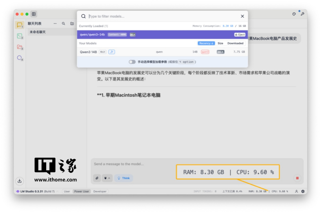Click the palette theme icon
320x212 pixels.
click(294, 14)
